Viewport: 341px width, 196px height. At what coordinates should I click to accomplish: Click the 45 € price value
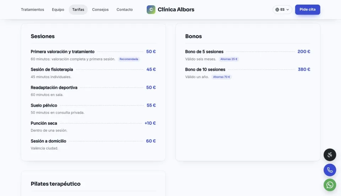click(x=151, y=69)
